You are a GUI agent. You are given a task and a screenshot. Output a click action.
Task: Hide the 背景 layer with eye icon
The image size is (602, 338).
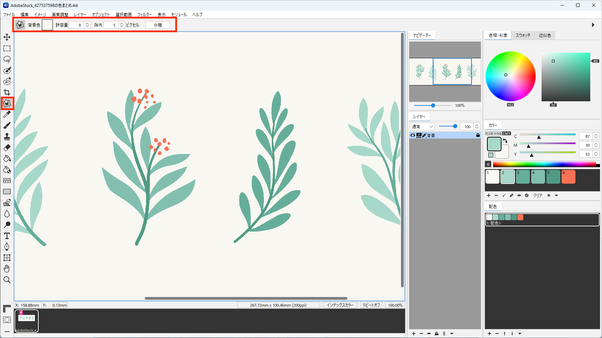click(413, 135)
